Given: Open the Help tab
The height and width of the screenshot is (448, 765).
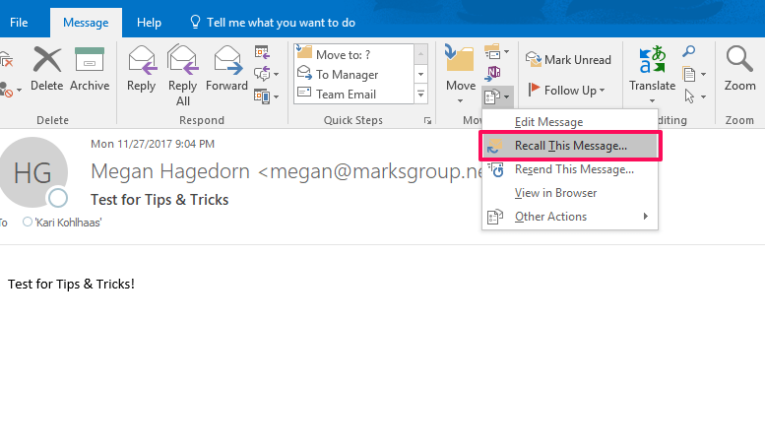Looking at the screenshot, I should (x=149, y=23).
